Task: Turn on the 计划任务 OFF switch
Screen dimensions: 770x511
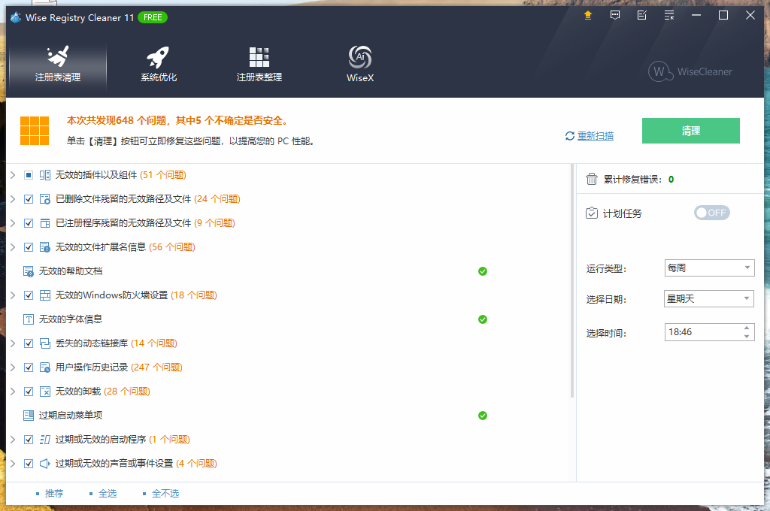Action: click(x=711, y=213)
